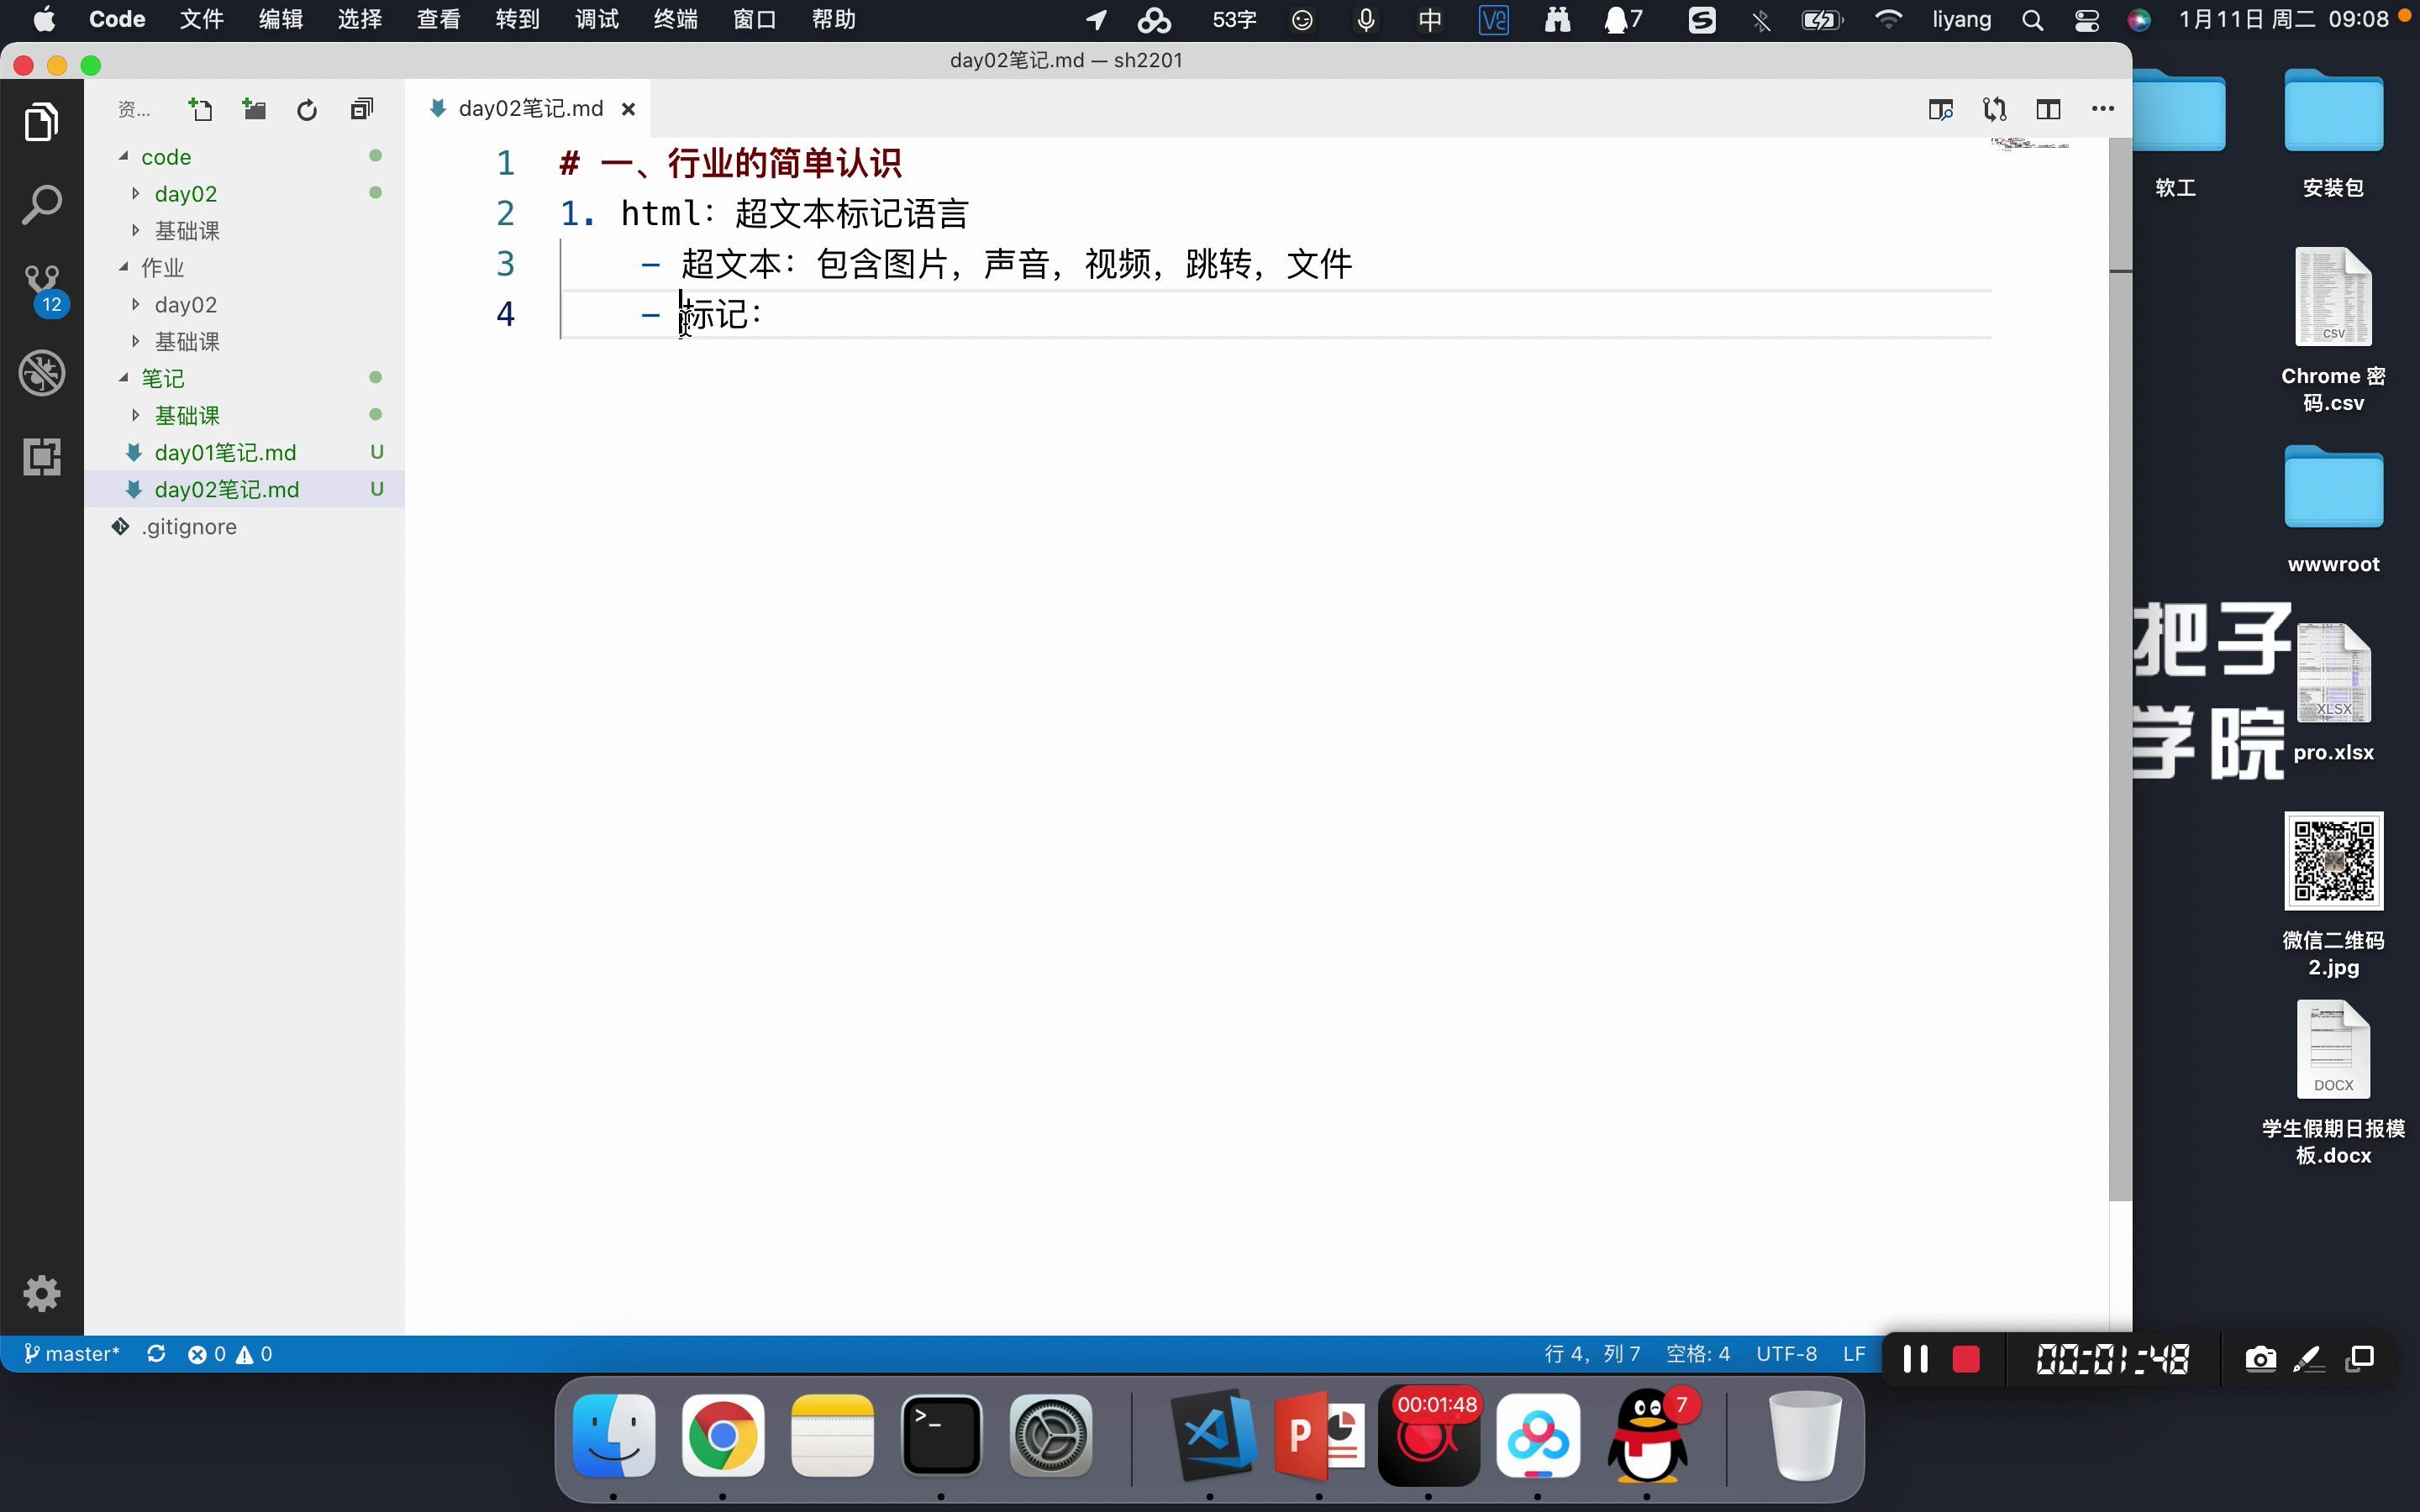
Task: Open the Search view in the activity bar
Action: (x=42, y=204)
